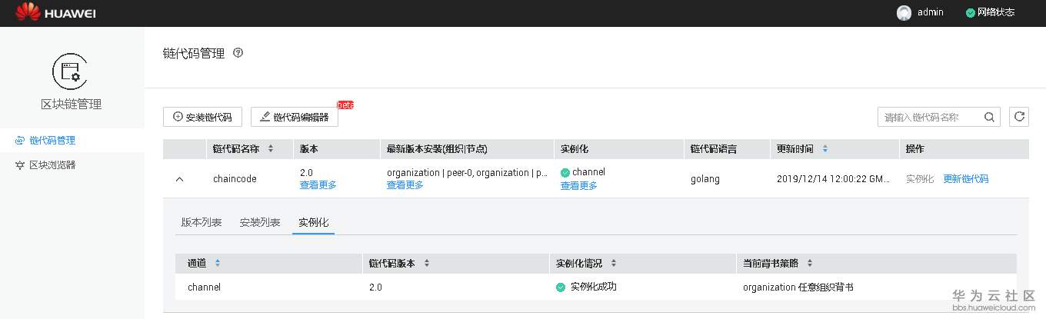Open the 链代码编辑器 button

coord(295,117)
